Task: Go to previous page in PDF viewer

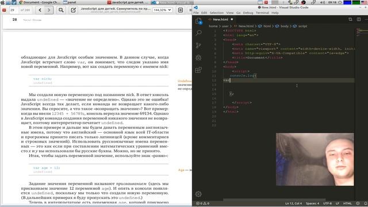Action: pyautogui.click(x=40, y=10)
